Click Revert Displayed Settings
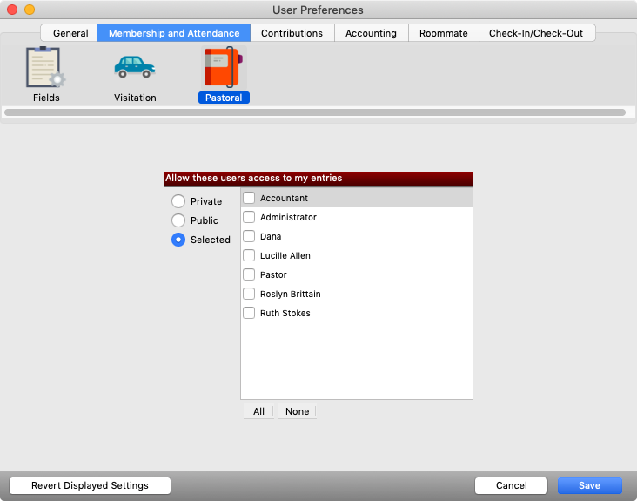 tap(90, 485)
